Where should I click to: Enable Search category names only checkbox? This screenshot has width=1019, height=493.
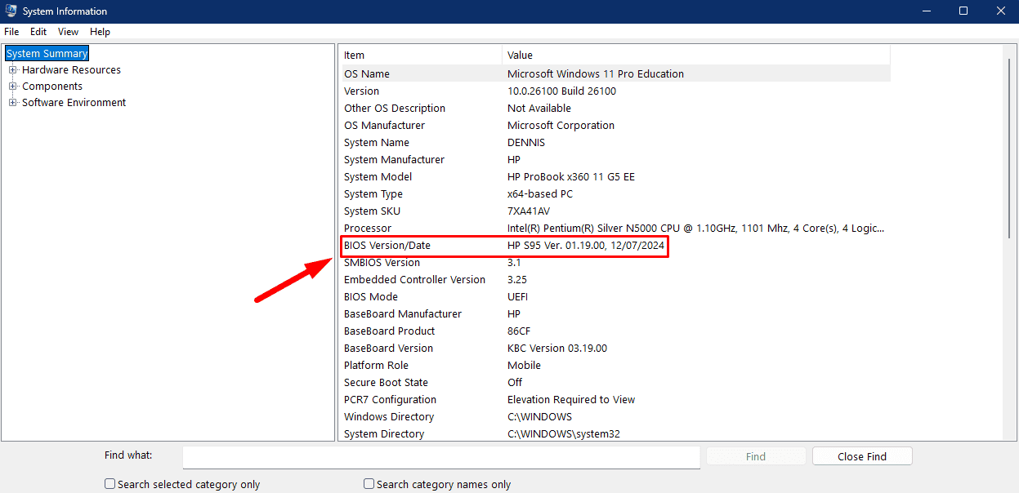(369, 484)
